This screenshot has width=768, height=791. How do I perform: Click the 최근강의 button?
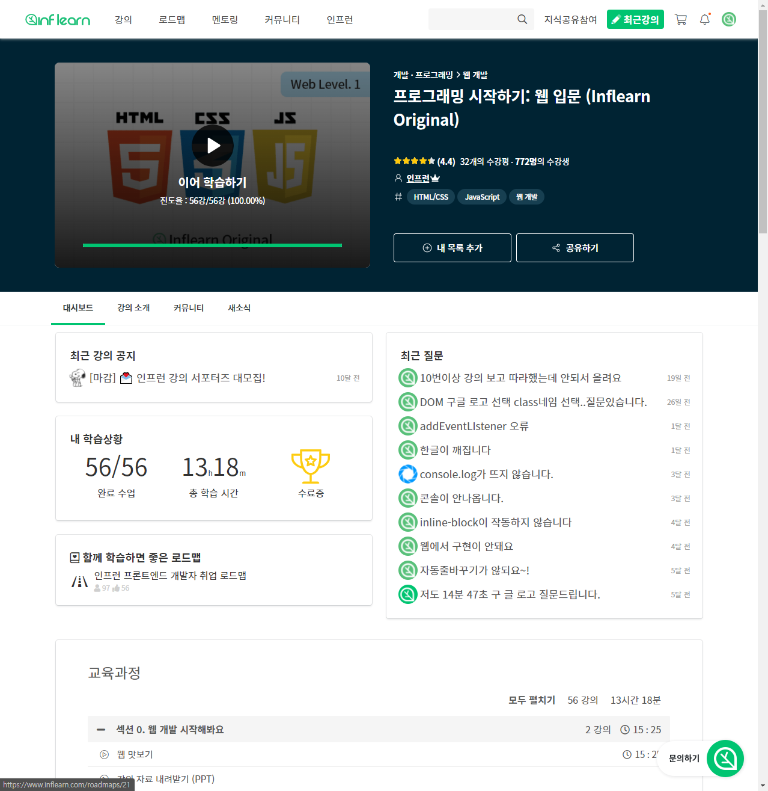point(635,19)
